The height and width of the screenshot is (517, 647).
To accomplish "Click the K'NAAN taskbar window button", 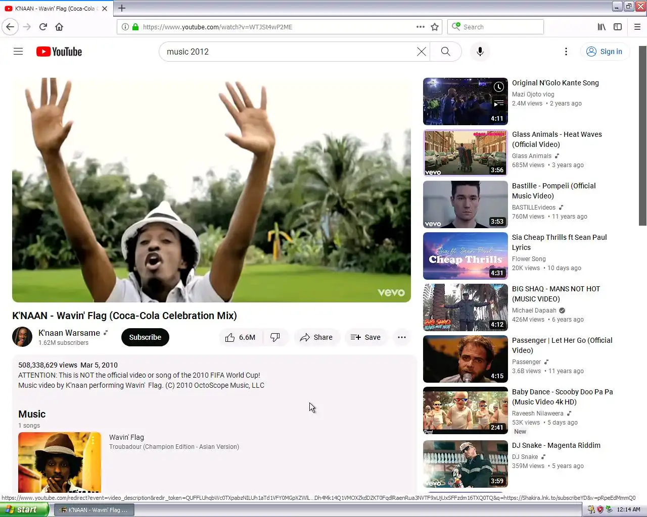I will coord(94,510).
